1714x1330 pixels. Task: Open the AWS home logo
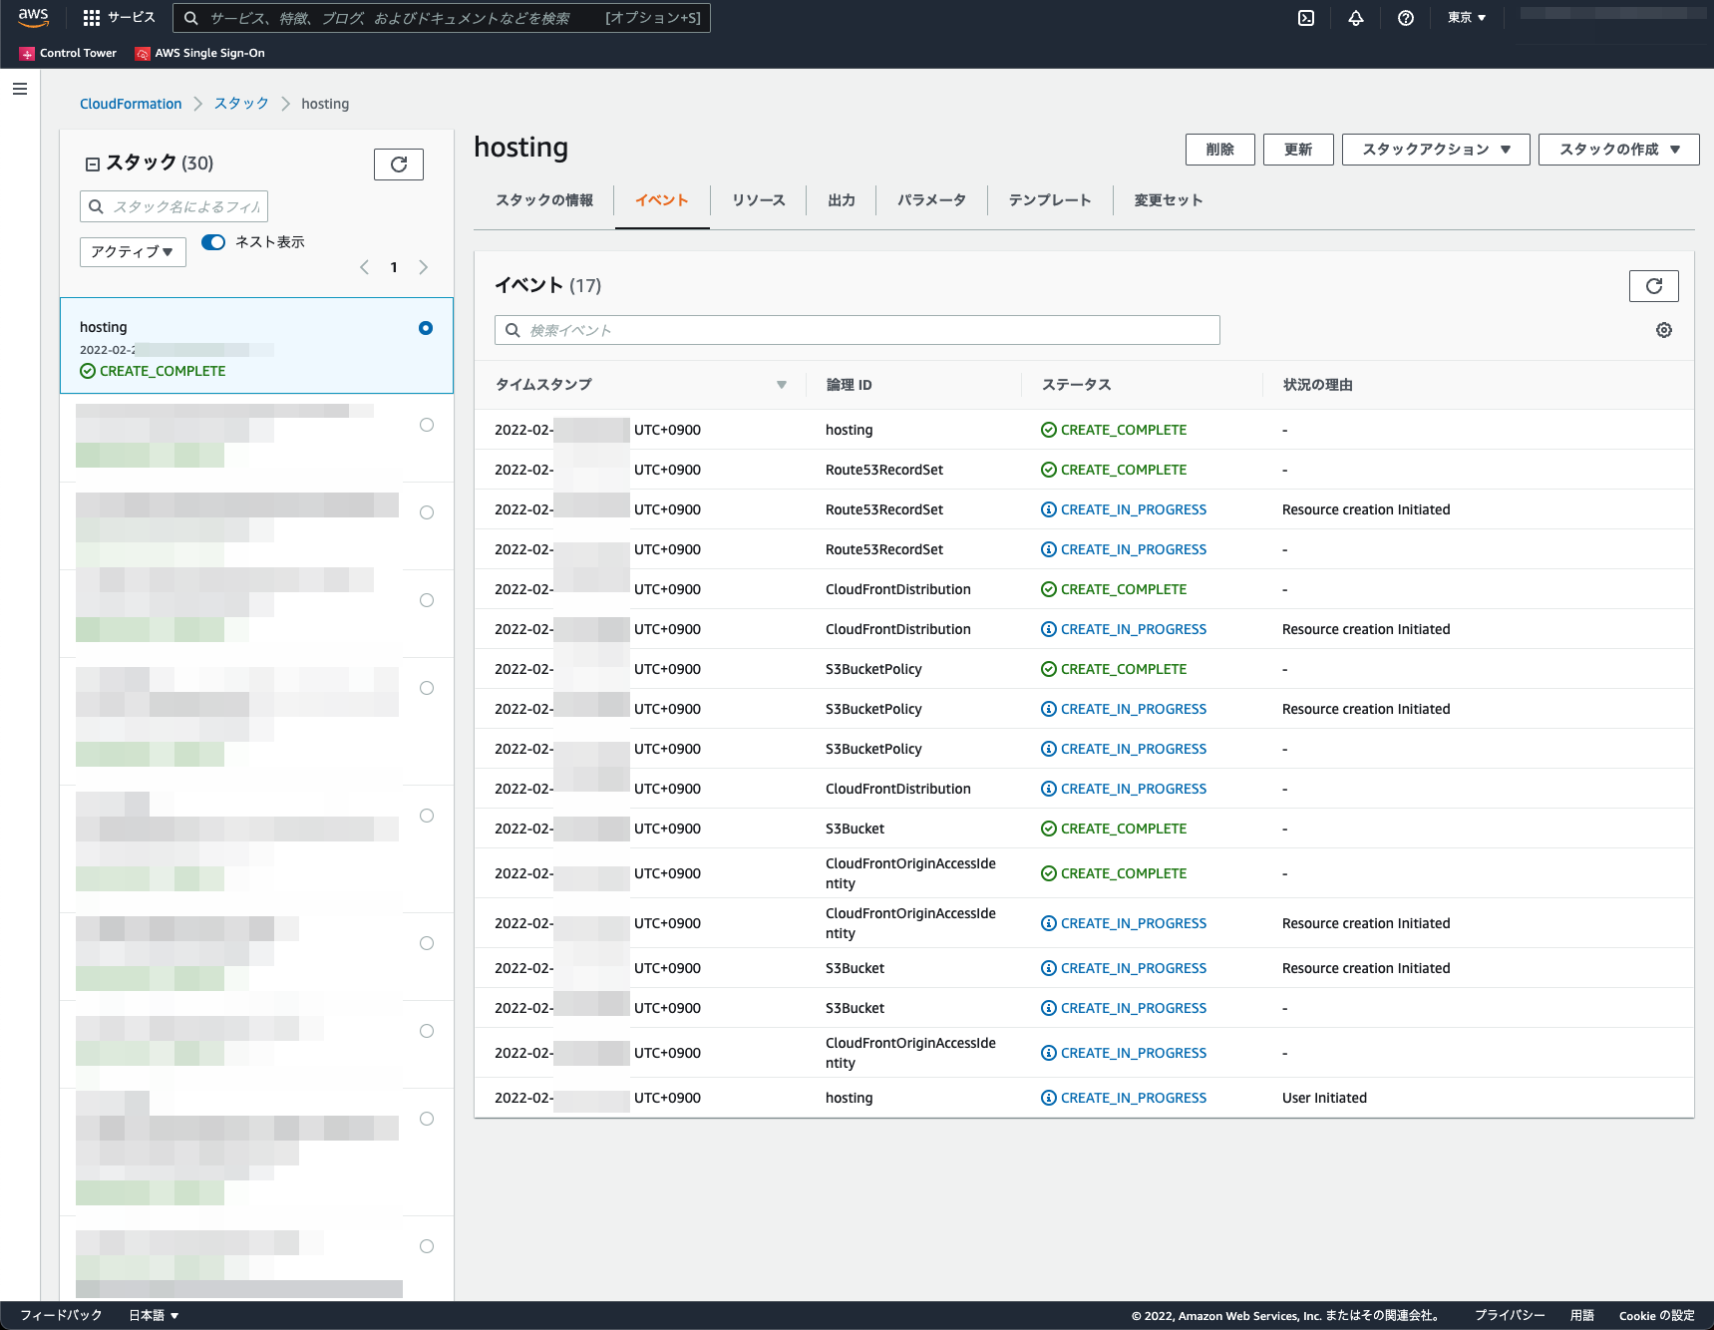click(x=33, y=18)
